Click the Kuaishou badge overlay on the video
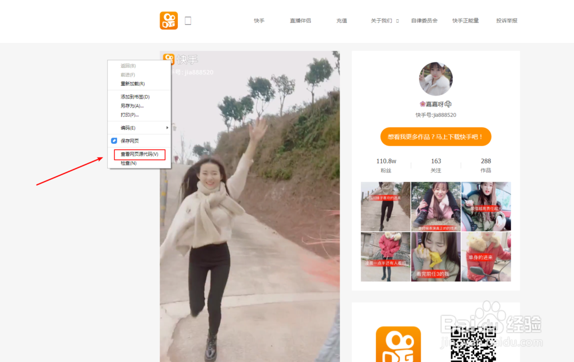This screenshot has height=362, width=574. 169,58
